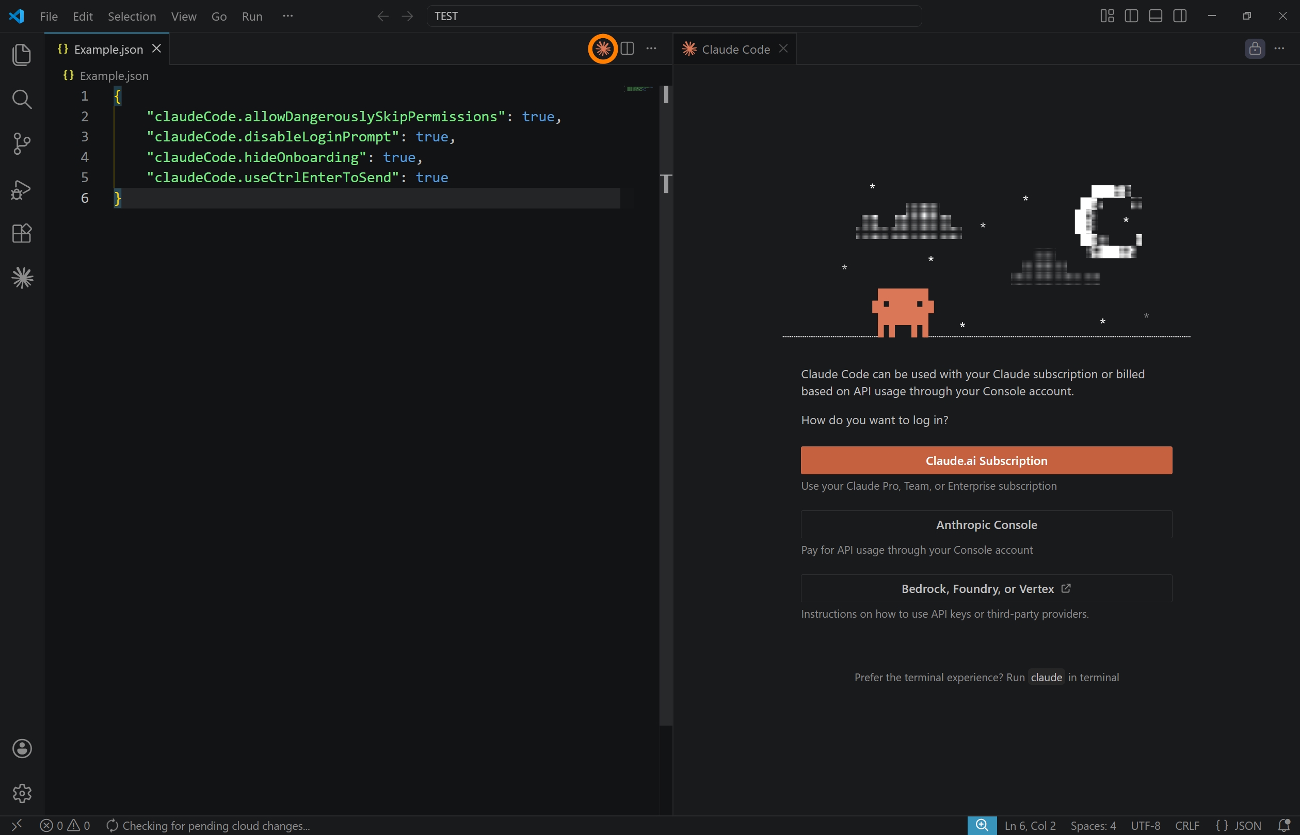Image resolution: width=1300 pixels, height=835 pixels.
Task: Open the Selection menu
Action: tap(132, 17)
